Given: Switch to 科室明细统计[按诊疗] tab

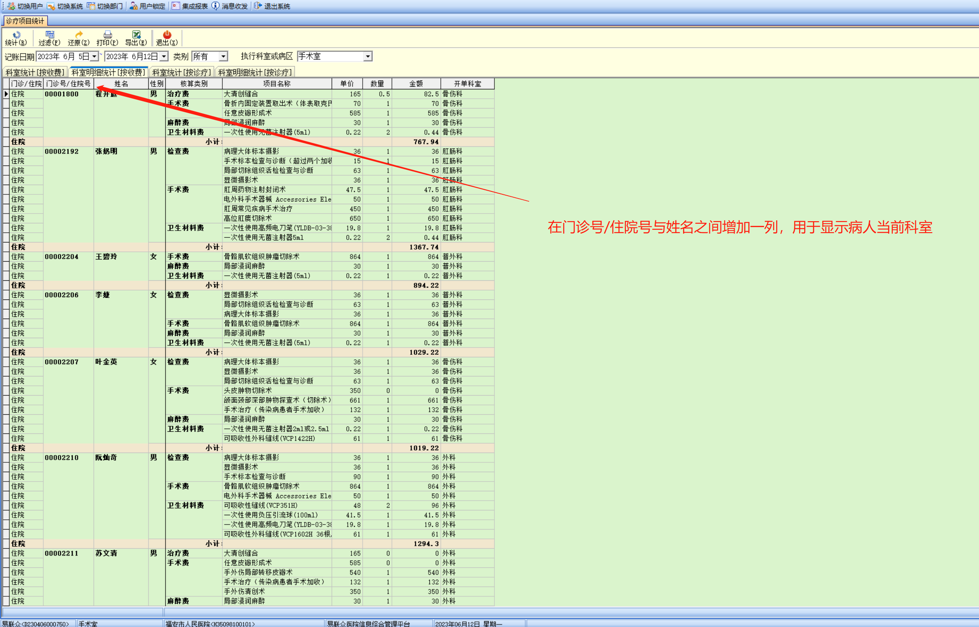Looking at the screenshot, I should 255,72.
